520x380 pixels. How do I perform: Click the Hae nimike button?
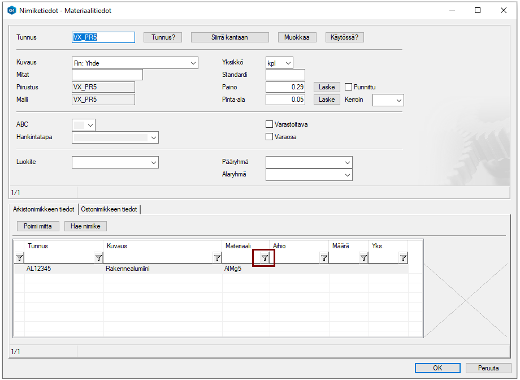(85, 226)
